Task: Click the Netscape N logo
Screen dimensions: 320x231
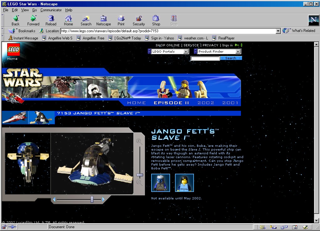Action: [313, 20]
